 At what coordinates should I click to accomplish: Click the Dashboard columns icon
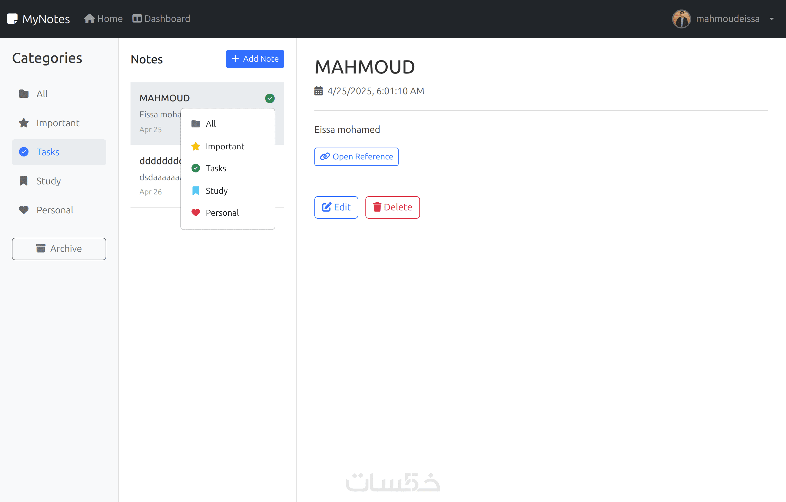(x=137, y=19)
